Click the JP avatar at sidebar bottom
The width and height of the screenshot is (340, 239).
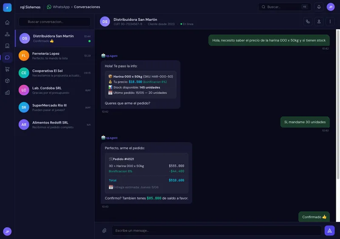[7, 231]
